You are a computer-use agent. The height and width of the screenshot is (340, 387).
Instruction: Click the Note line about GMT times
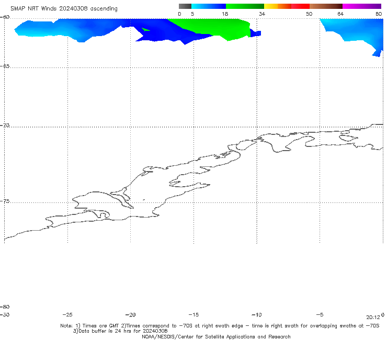pyautogui.click(x=220, y=326)
